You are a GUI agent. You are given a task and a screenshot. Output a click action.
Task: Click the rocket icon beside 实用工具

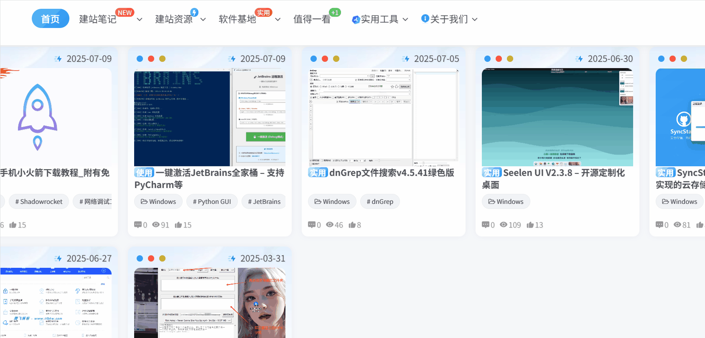tap(356, 20)
